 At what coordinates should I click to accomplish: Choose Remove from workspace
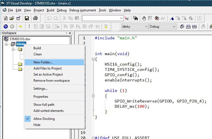pyautogui.click(x=54, y=81)
